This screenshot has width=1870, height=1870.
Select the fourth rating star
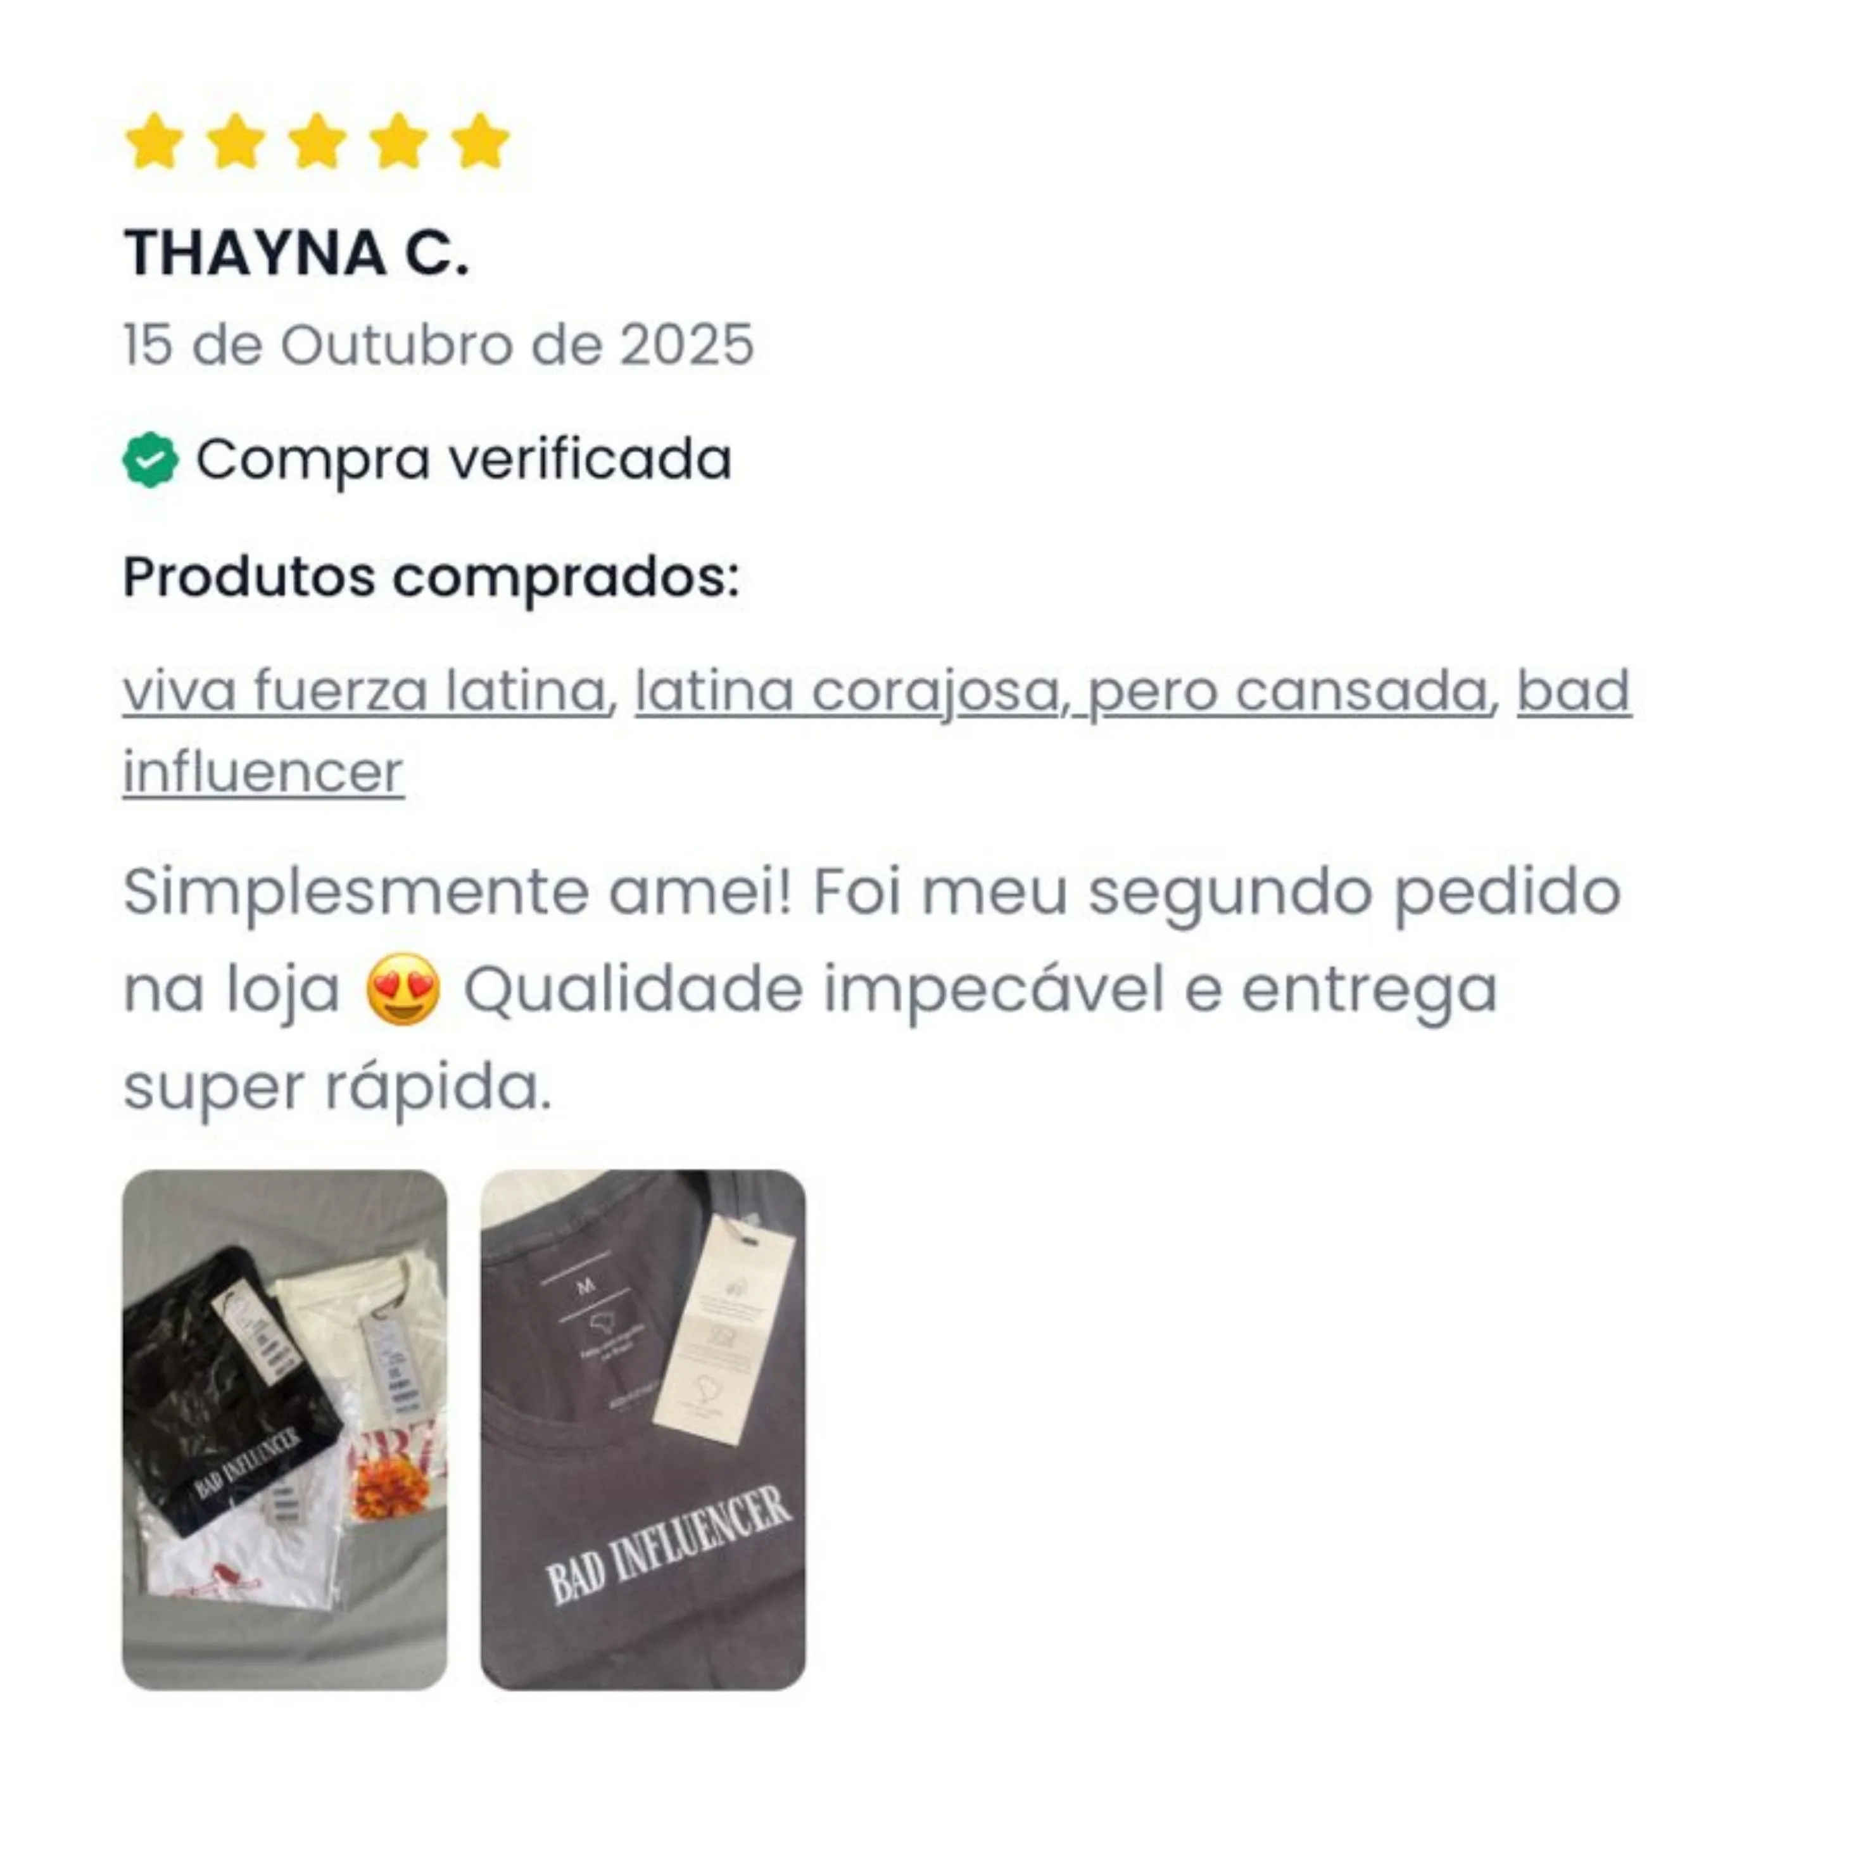399,141
